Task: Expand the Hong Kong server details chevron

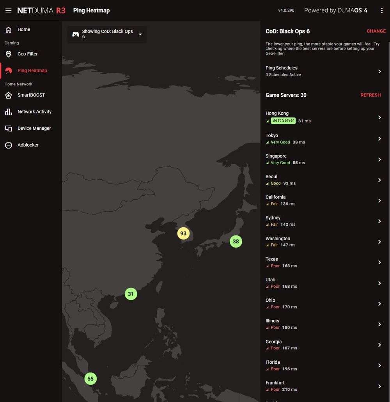Action: pos(379,117)
